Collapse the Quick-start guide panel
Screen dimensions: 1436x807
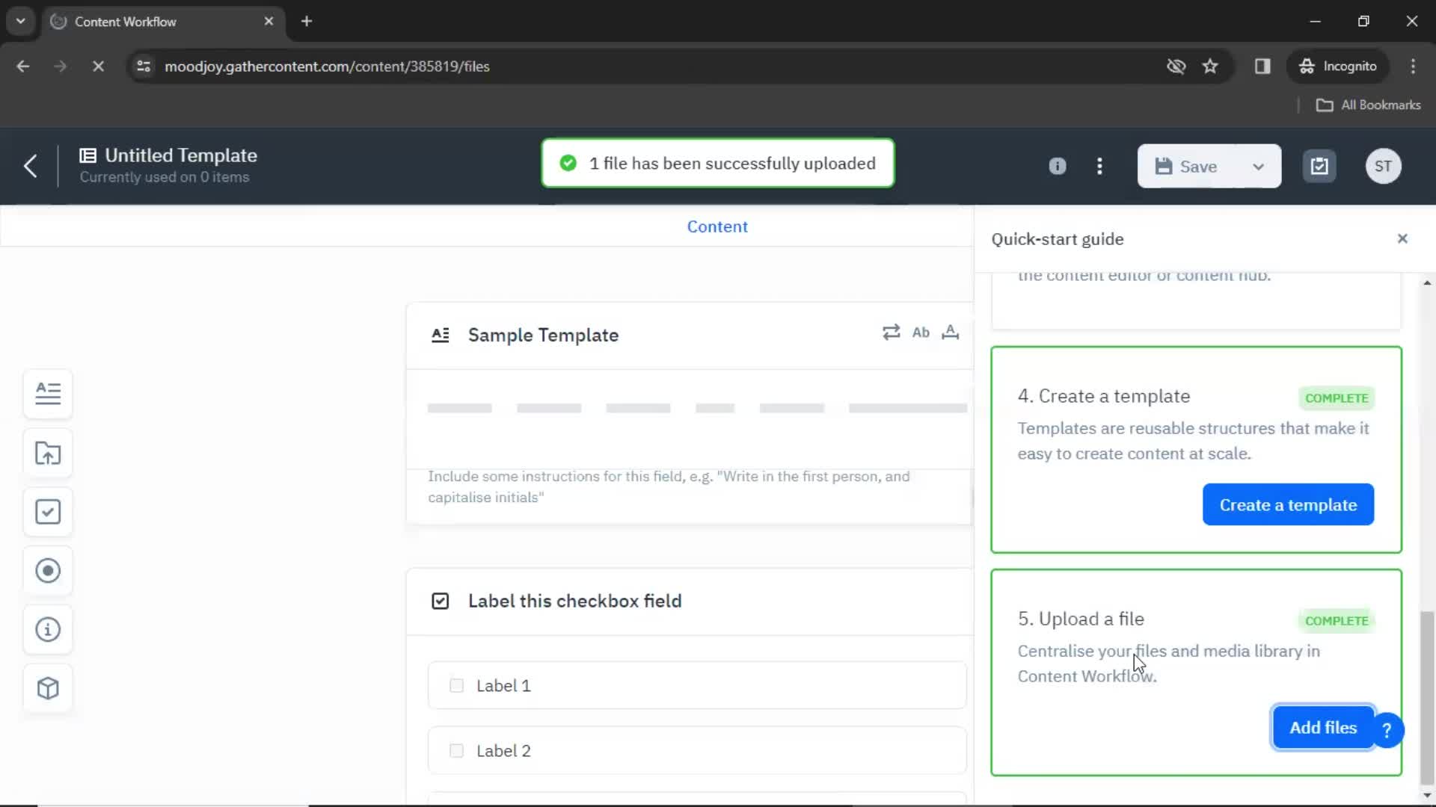point(1402,238)
